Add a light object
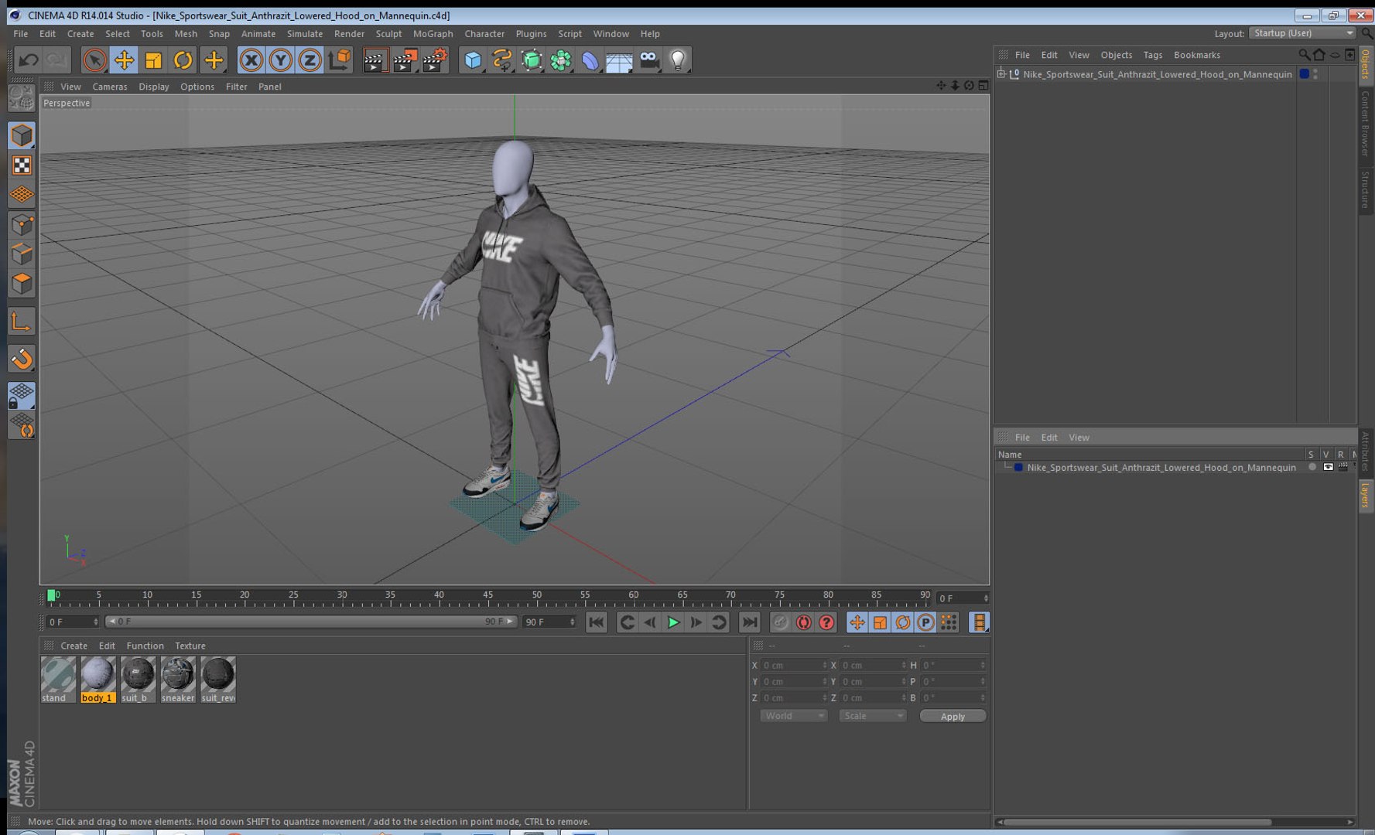The width and height of the screenshot is (1375, 835). [678, 60]
